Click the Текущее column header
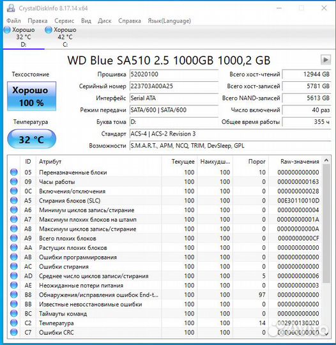This screenshot has width=336, height=345. [183, 162]
